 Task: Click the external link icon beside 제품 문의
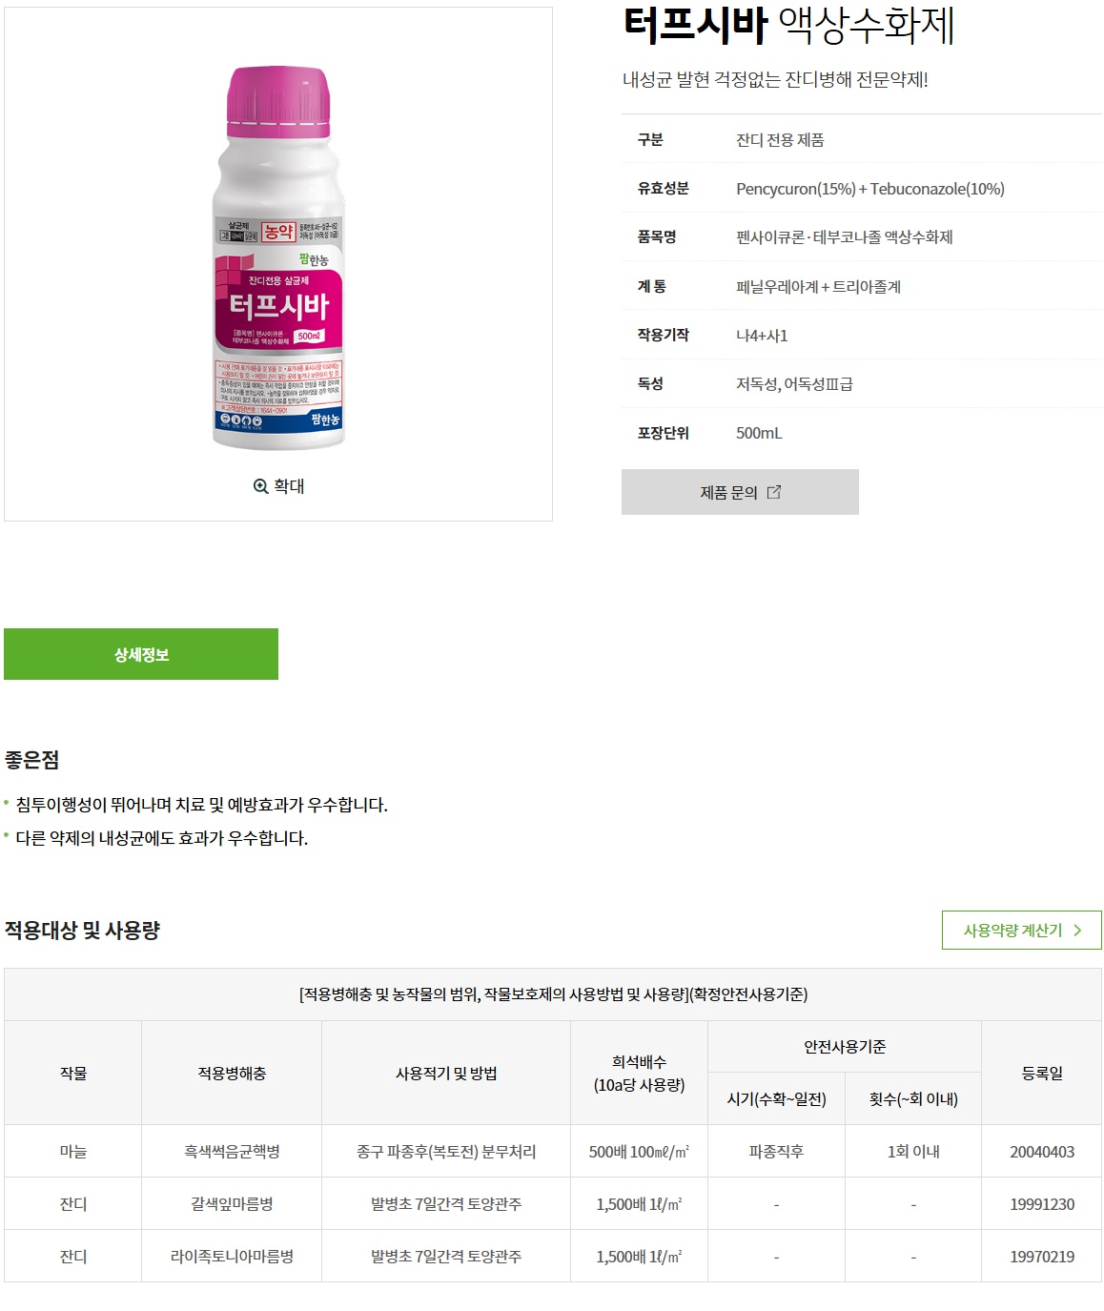(x=774, y=492)
